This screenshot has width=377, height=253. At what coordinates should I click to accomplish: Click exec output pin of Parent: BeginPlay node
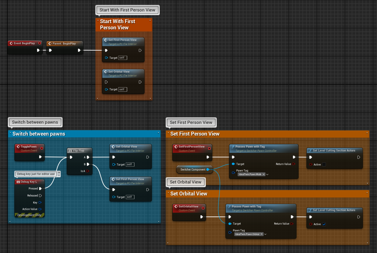coord(79,50)
